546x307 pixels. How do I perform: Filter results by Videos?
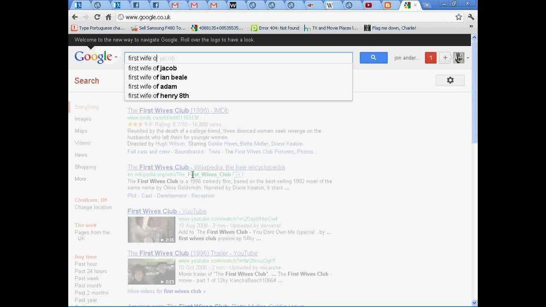[x=82, y=143]
